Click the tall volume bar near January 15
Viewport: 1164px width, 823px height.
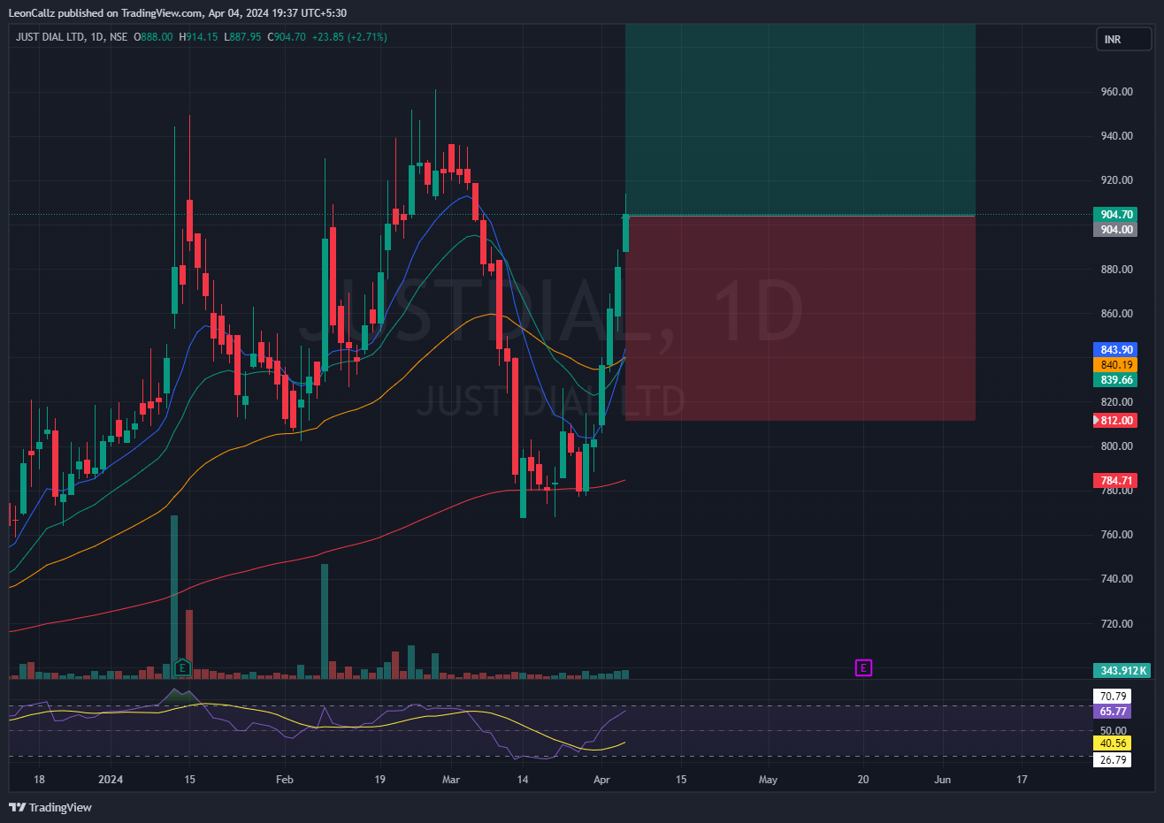(174, 597)
